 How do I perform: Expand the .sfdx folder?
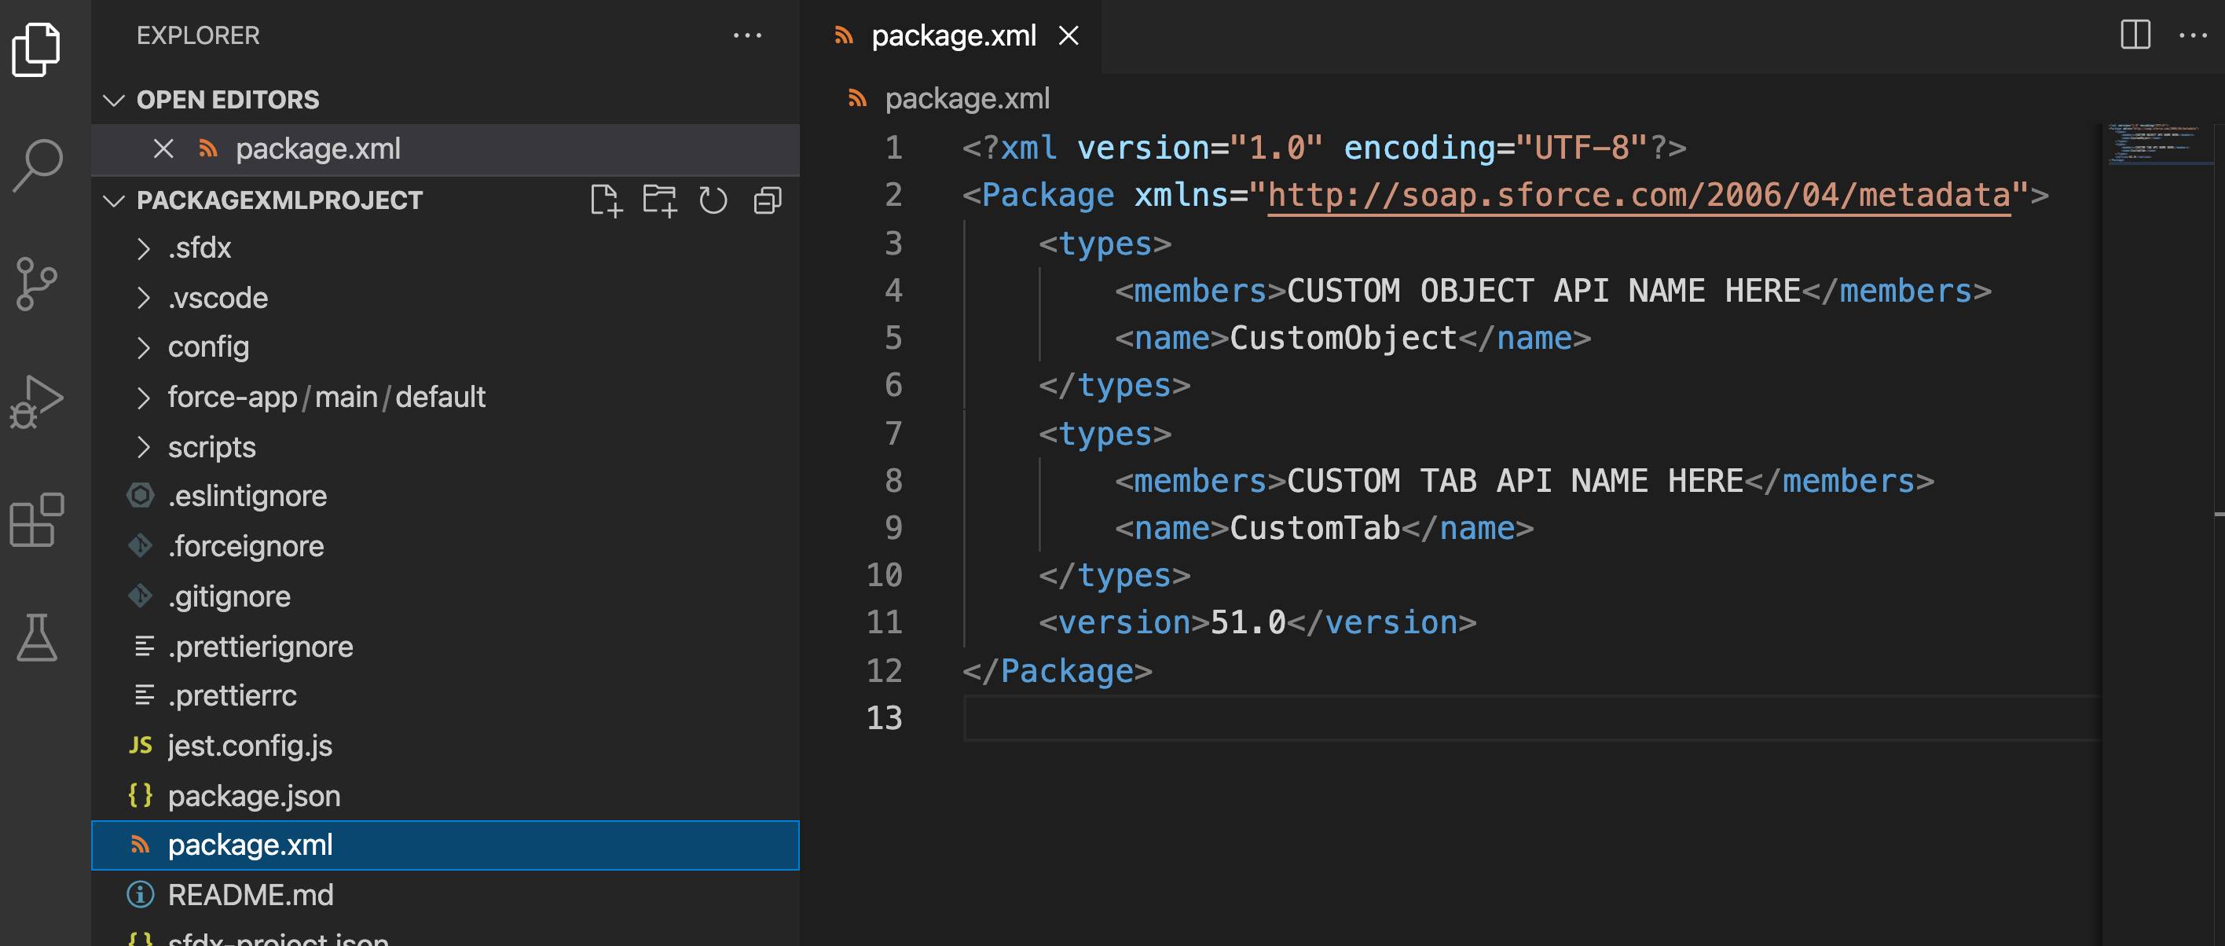click(x=200, y=248)
